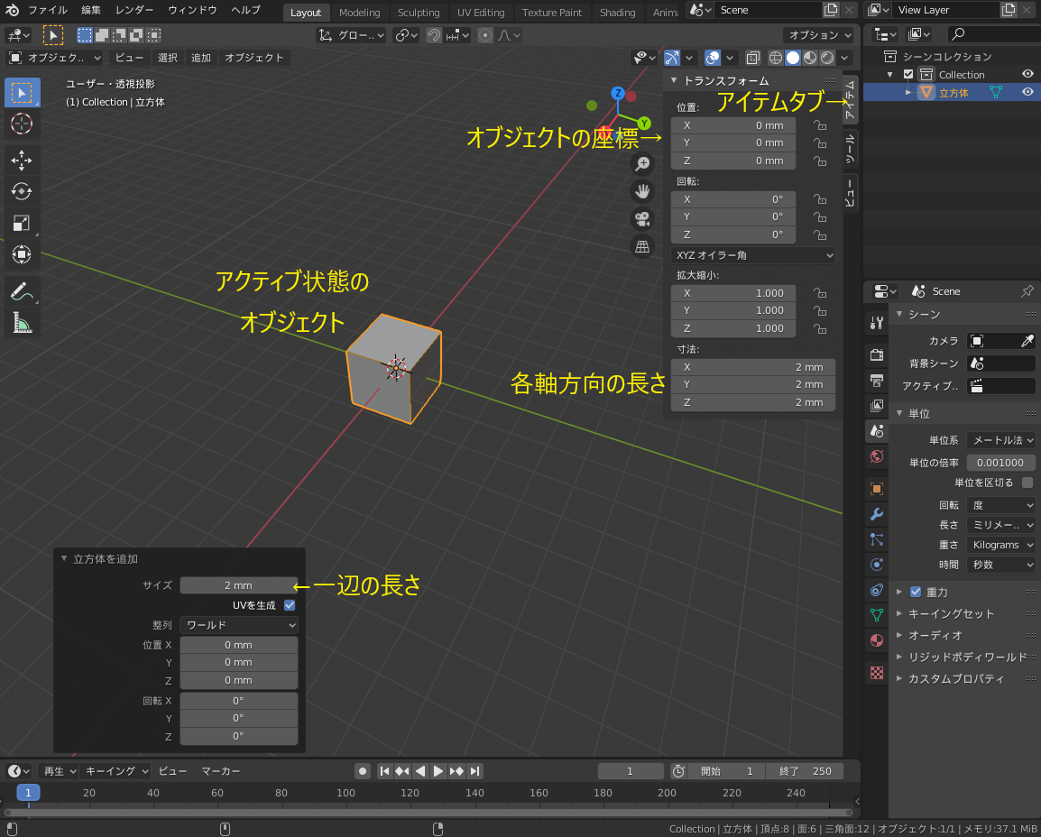The height and width of the screenshot is (837, 1041).
Task: Open the Object Data properties tab icon
Action: pyautogui.click(x=876, y=615)
